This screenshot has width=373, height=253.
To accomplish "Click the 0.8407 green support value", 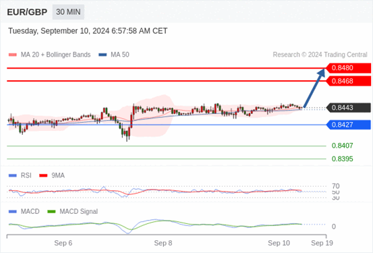I will 343,146.
